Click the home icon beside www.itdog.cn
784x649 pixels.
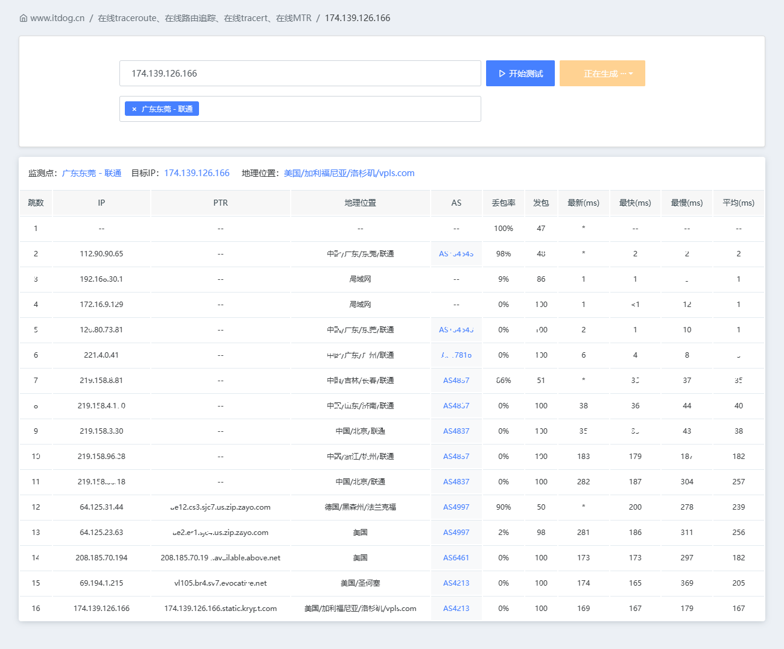(x=24, y=18)
